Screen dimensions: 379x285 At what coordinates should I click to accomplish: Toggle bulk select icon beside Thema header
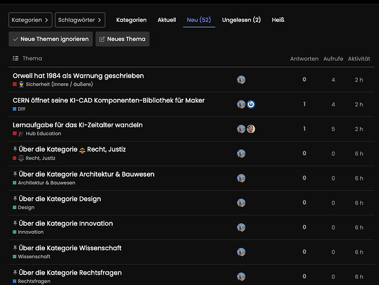coord(15,58)
